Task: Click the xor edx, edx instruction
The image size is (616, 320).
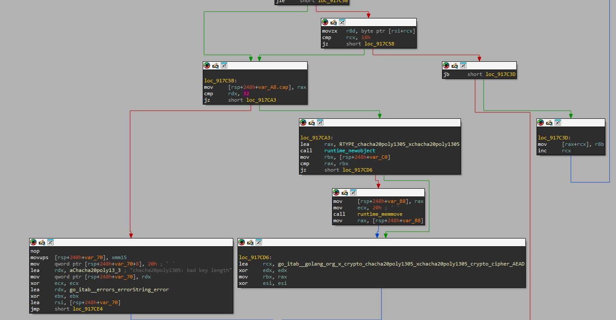Action: [x=263, y=270]
